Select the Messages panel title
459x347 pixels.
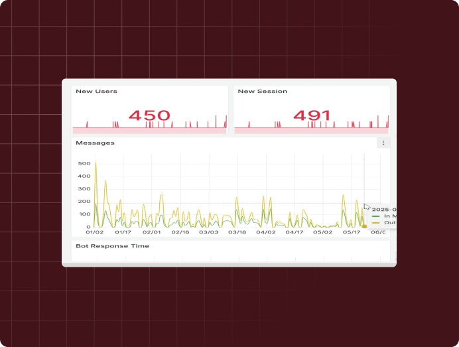[x=95, y=143]
